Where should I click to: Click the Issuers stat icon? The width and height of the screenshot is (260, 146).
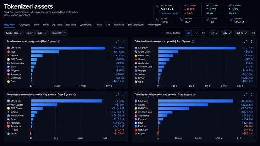(x=182, y=19)
